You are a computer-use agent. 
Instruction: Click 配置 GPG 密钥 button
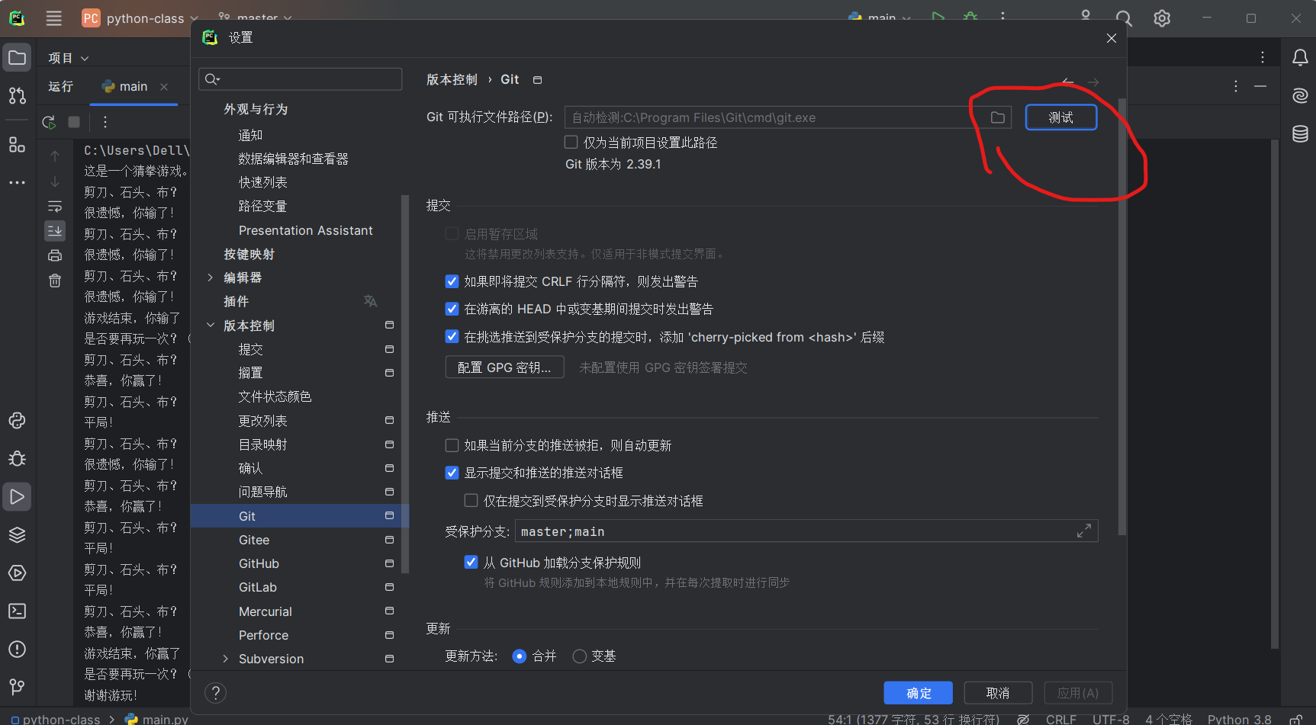tap(504, 367)
